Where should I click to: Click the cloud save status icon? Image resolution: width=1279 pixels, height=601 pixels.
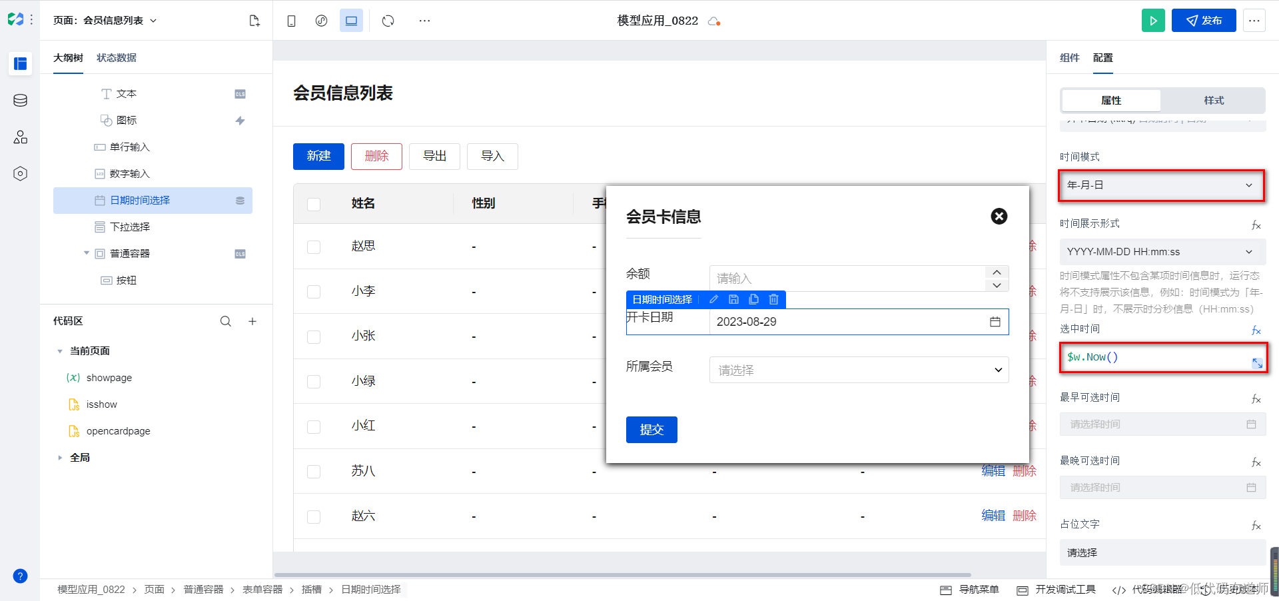tap(714, 21)
